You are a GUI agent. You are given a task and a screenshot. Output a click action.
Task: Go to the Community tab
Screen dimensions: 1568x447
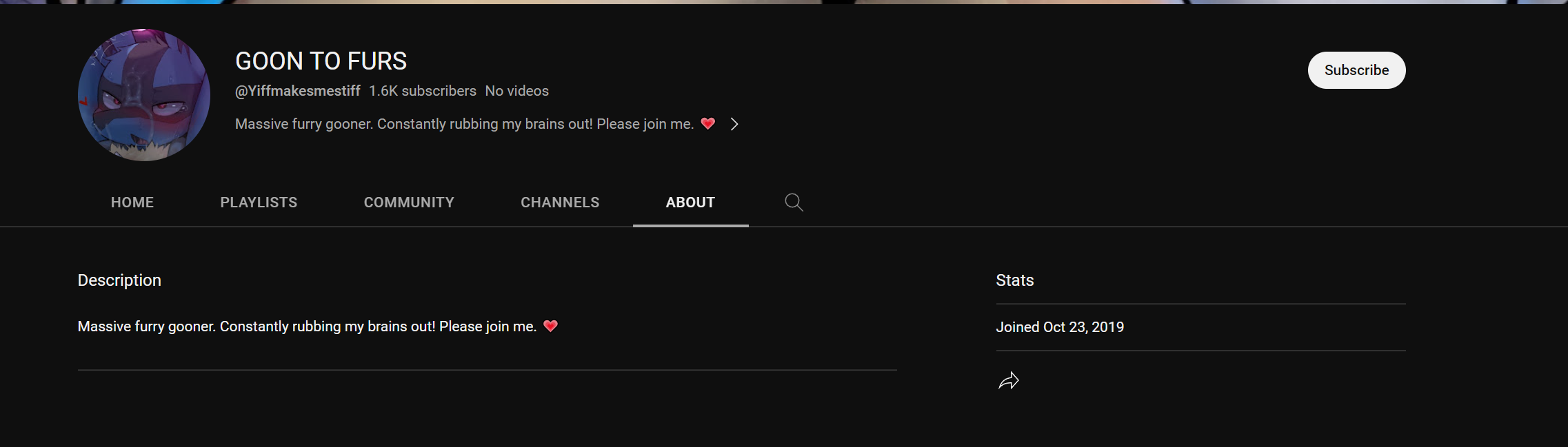pos(409,202)
